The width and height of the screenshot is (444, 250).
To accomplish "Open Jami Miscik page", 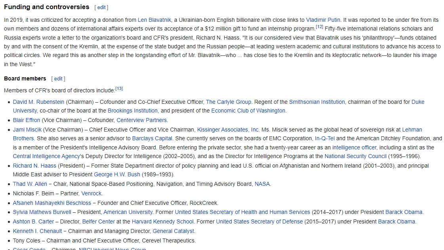I will tap(27, 130).
